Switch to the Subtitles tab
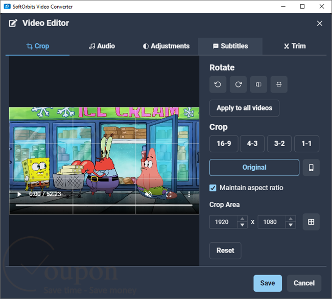Viewport: 332px width, 299px height. [230, 46]
